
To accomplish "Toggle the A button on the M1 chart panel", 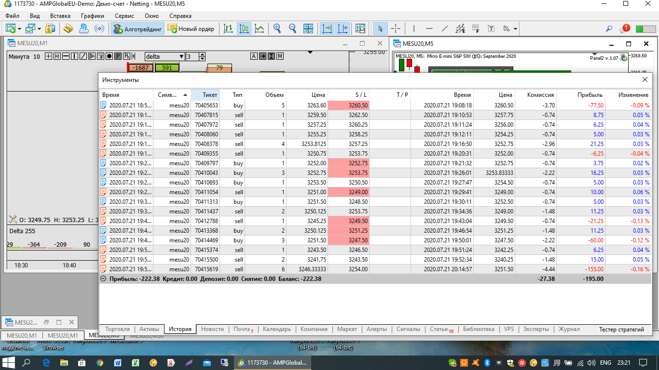I will (254, 56).
